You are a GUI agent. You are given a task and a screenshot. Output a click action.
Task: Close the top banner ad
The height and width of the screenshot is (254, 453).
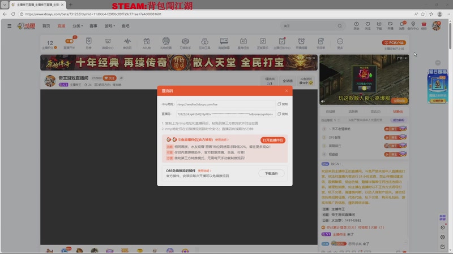tap(314, 58)
